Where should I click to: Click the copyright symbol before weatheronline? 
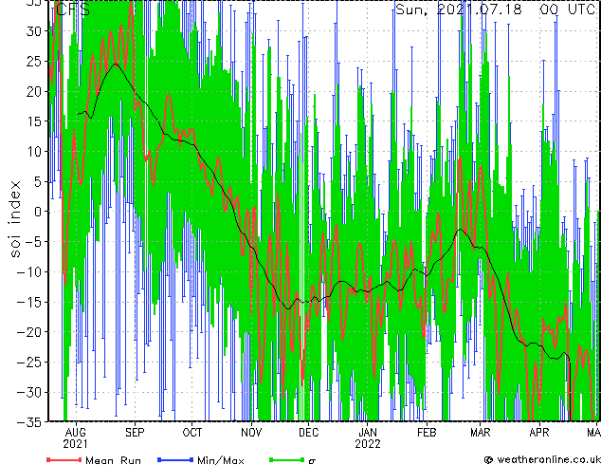488,460
